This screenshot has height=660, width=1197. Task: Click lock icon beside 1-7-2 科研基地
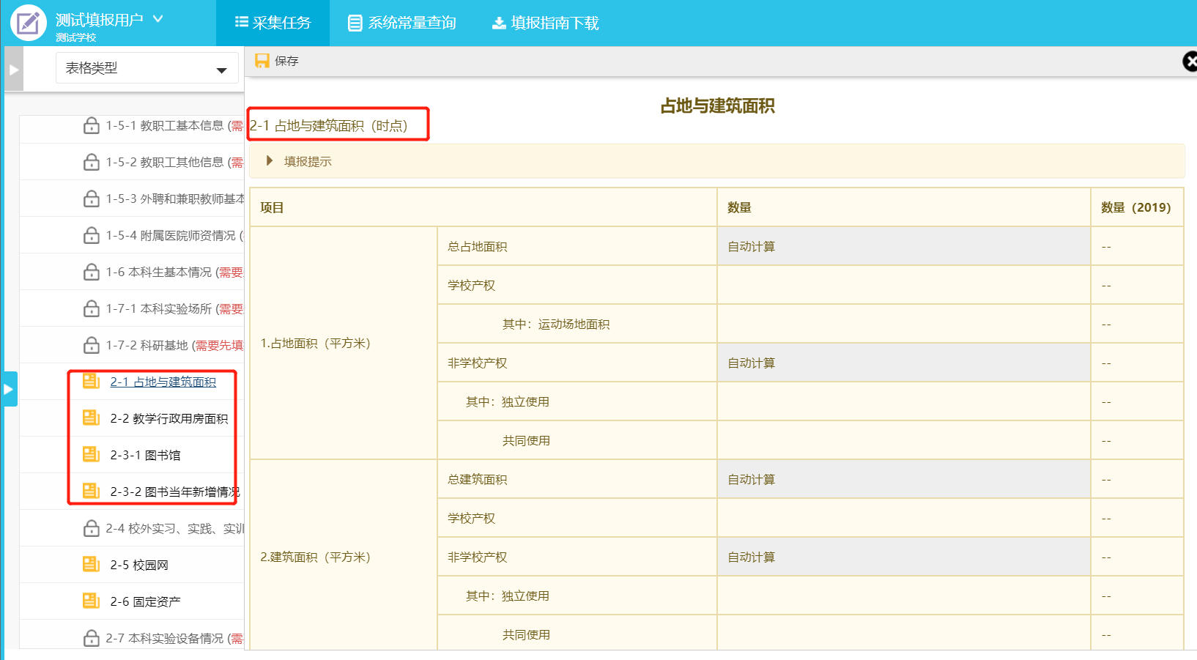92,346
